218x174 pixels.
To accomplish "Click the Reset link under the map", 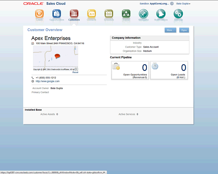I will 75,72.
